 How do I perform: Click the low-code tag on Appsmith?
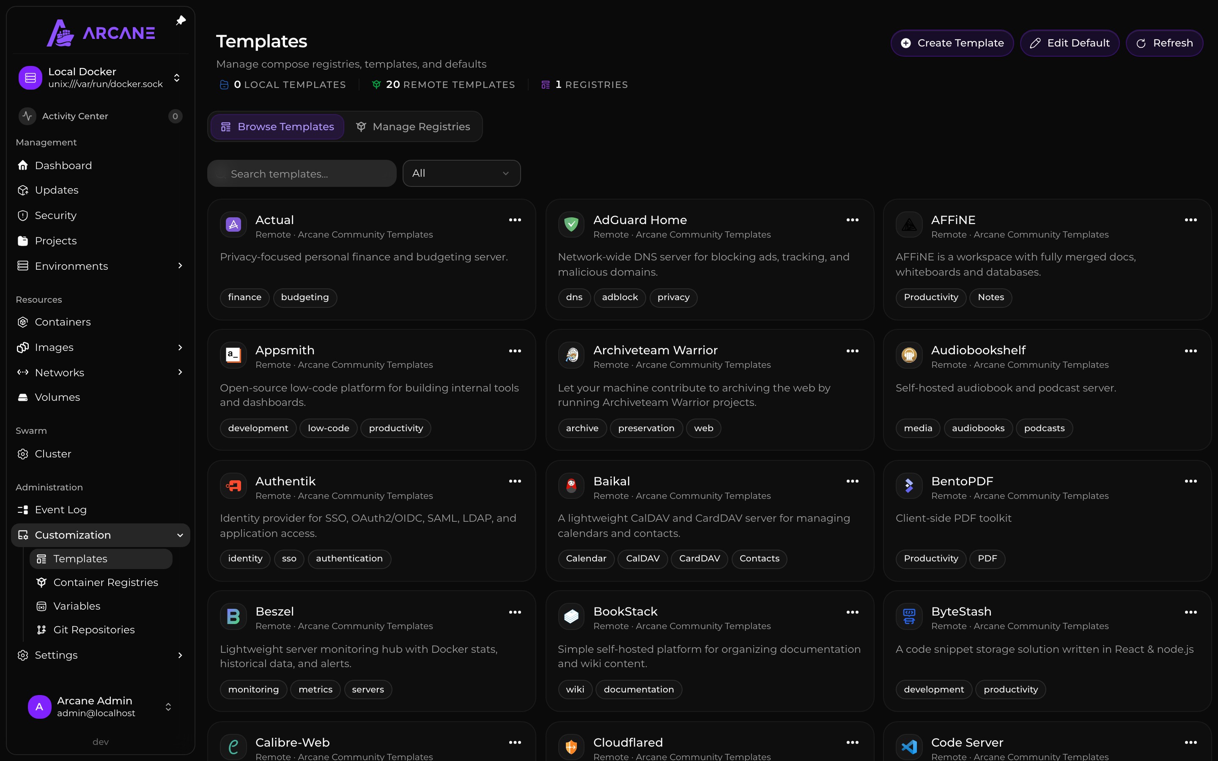pos(329,428)
